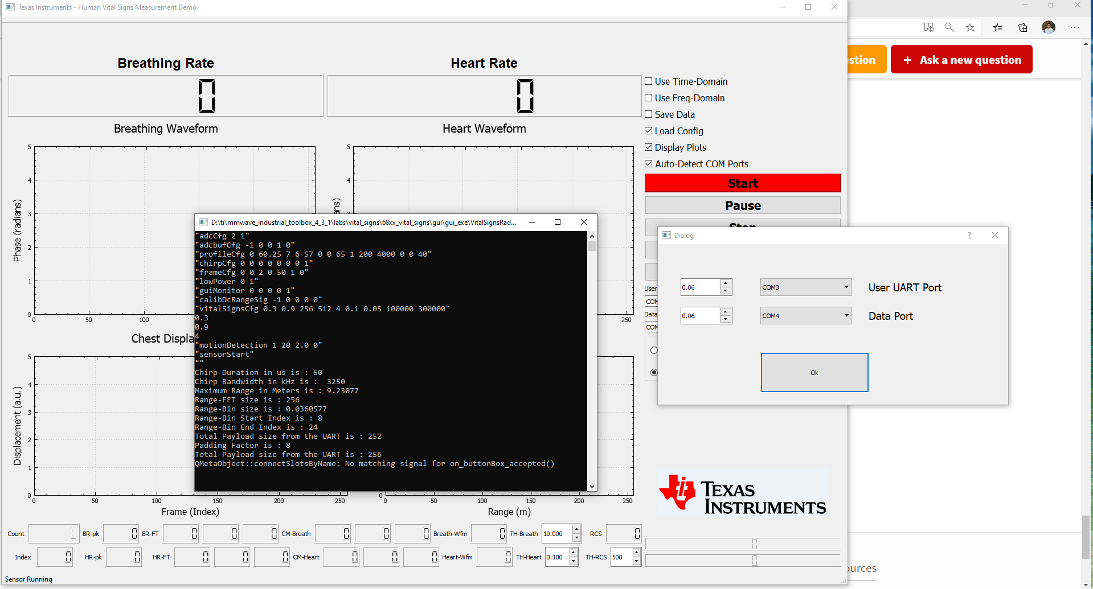
Task: Click the Dialog title bar icon
Action: pos(667,235)
